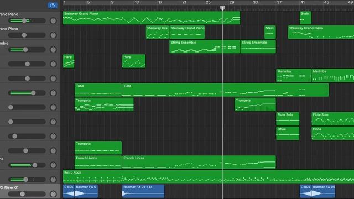
Task: Select the Retro Rock region
Action: (x=209, y=177)
